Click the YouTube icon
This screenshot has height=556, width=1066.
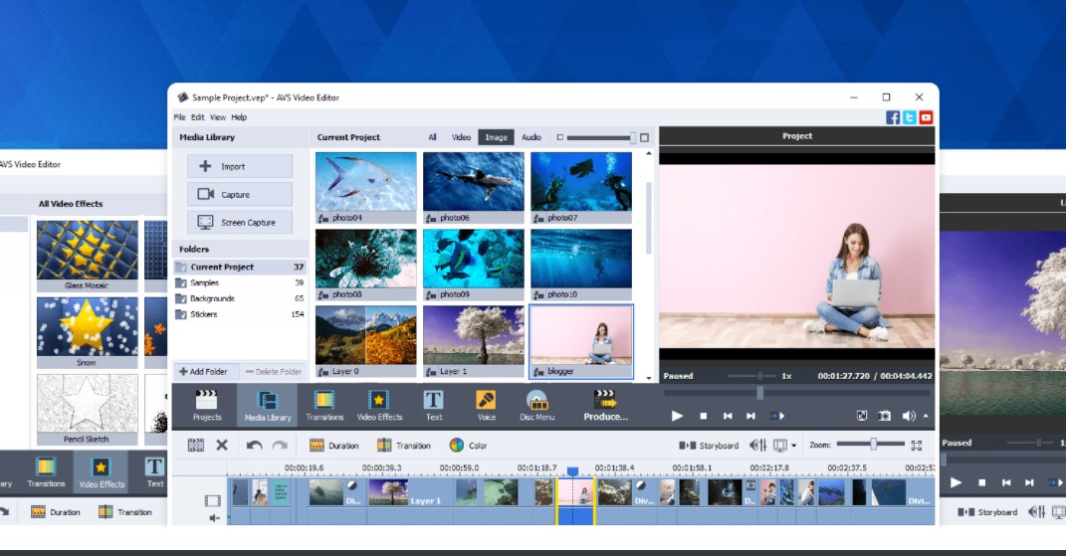[x=926, y=117]
